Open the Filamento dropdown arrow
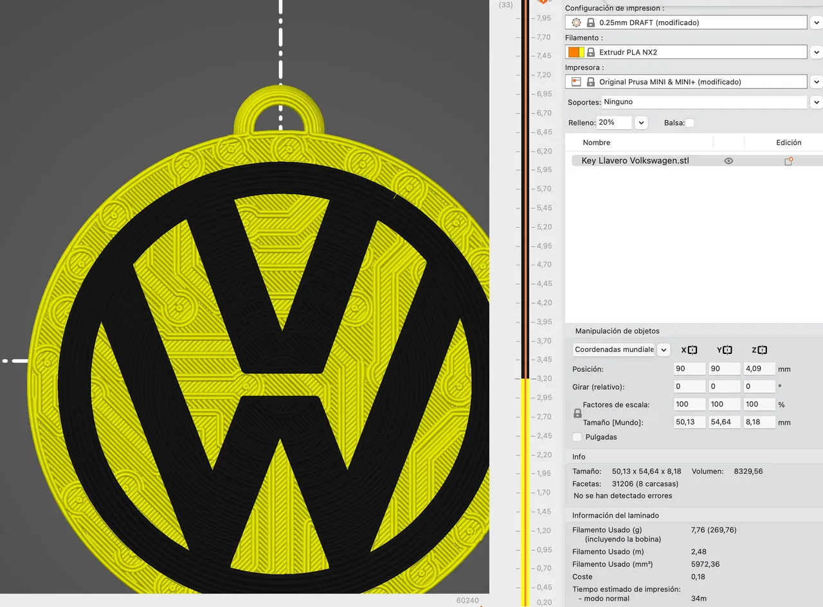 (x=816, y=52)
